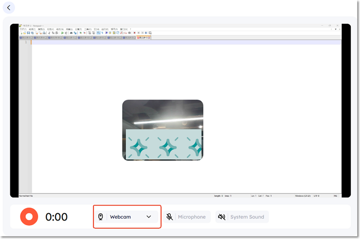Open the Webcam dropdown menu
The image size is (360, 239).
(127, 217)
